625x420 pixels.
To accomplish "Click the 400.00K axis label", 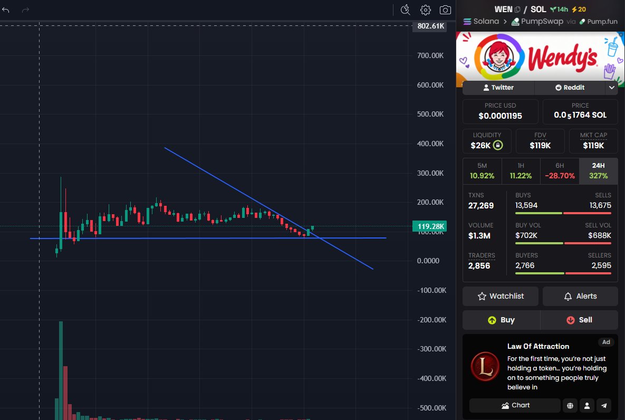I will 430,144.
